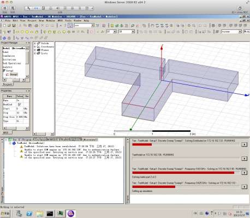Expand the Lists node in the model tree
This screenshot has height=218, width=250.
click(35, 53)
